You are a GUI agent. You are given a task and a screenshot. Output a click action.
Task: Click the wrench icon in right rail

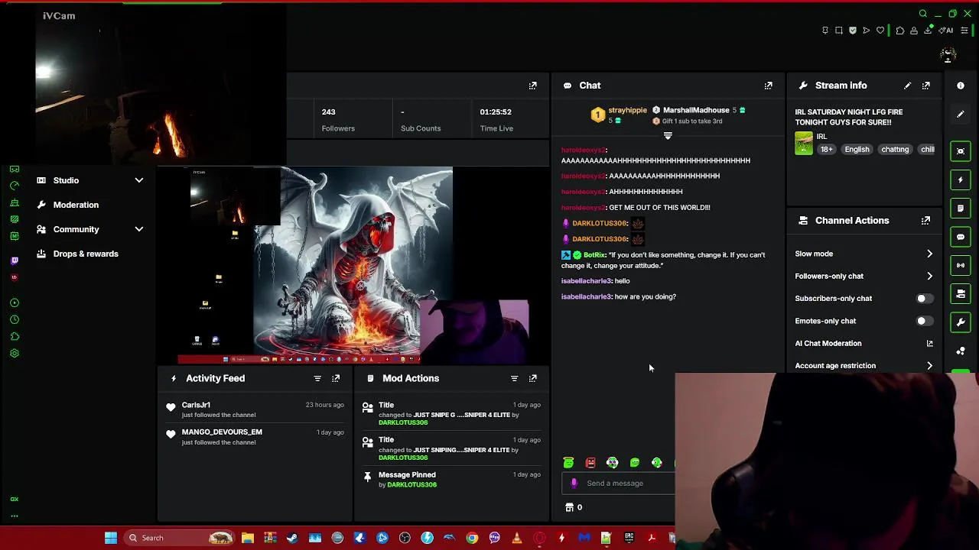[x=961, y=322]
